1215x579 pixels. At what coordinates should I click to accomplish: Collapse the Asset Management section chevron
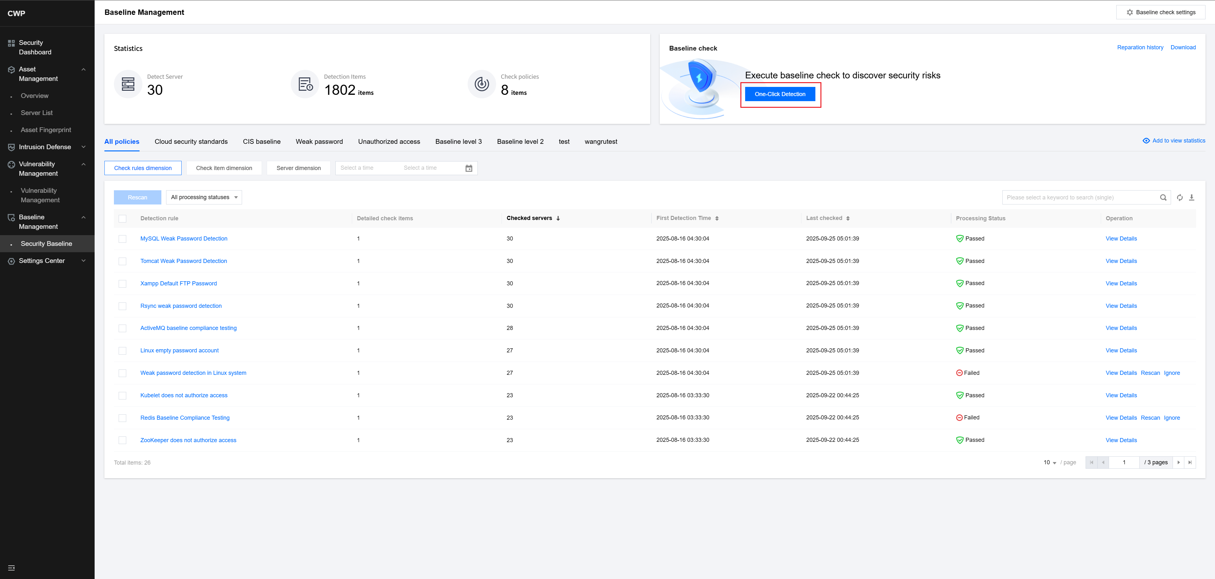pos(84,70)
